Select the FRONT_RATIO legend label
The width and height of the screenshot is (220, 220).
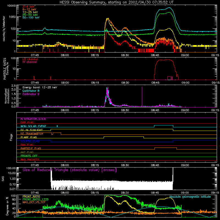31,197
